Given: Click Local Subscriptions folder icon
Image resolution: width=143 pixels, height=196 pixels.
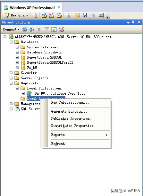Looking at the screenshot, I should [23, 98].
